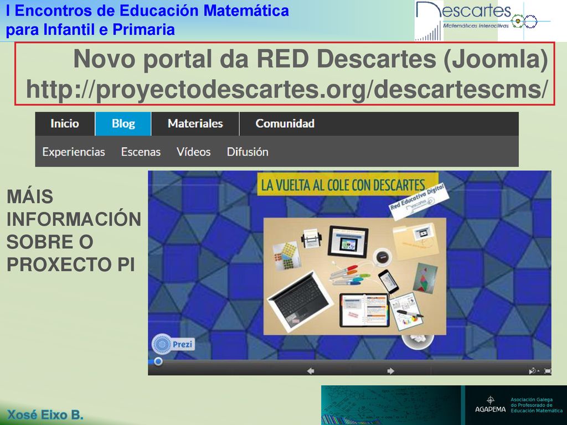Click the tangram picture in Prezi frame

(x=425, y=279)
